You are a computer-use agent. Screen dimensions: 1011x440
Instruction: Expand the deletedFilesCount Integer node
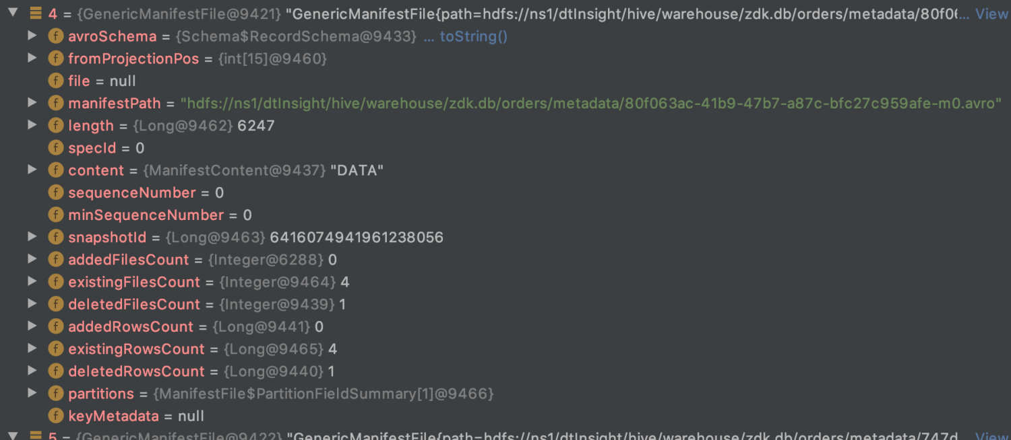(x=32, y=303)
